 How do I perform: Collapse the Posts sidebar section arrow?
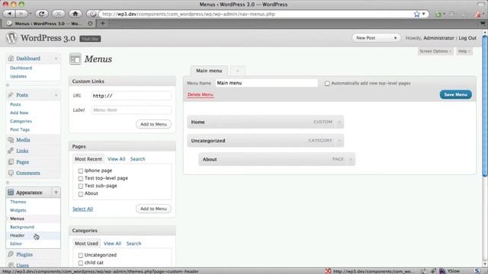56,95
